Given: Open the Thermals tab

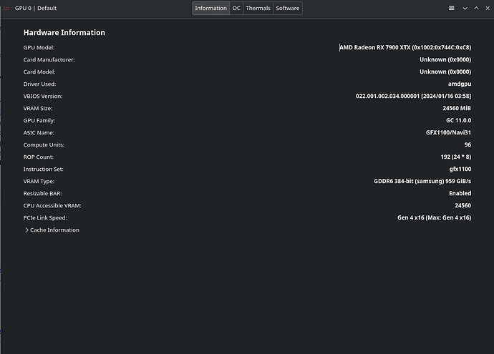Looking at the screenshot, I should coord(258,8).
